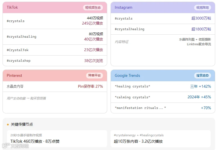Open the TikTok card header
The height and width of the screenshot is (150, 218).
pyautogui.click(x=55, y=8)
